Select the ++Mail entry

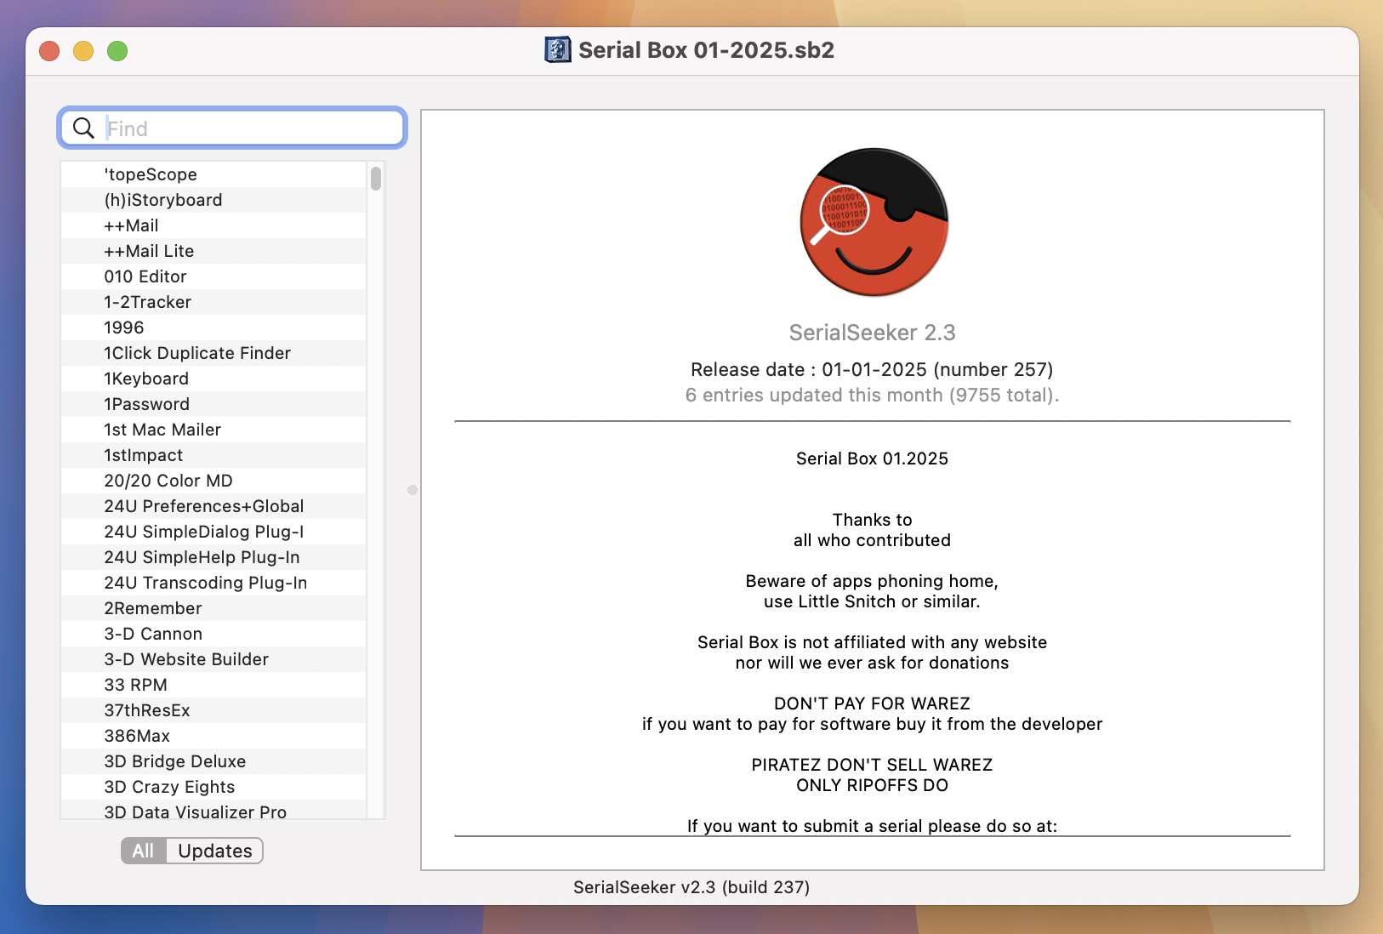point(213,225)
